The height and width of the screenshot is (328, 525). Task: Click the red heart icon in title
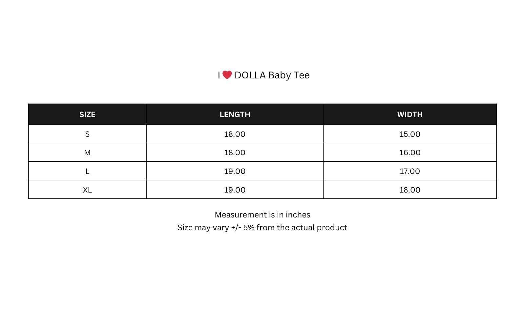pyautogui.click(x=227, y=75)
